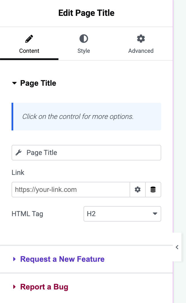Click the Dynamic Tags database icon
186x303 pixels.
(x=153, y=190)
